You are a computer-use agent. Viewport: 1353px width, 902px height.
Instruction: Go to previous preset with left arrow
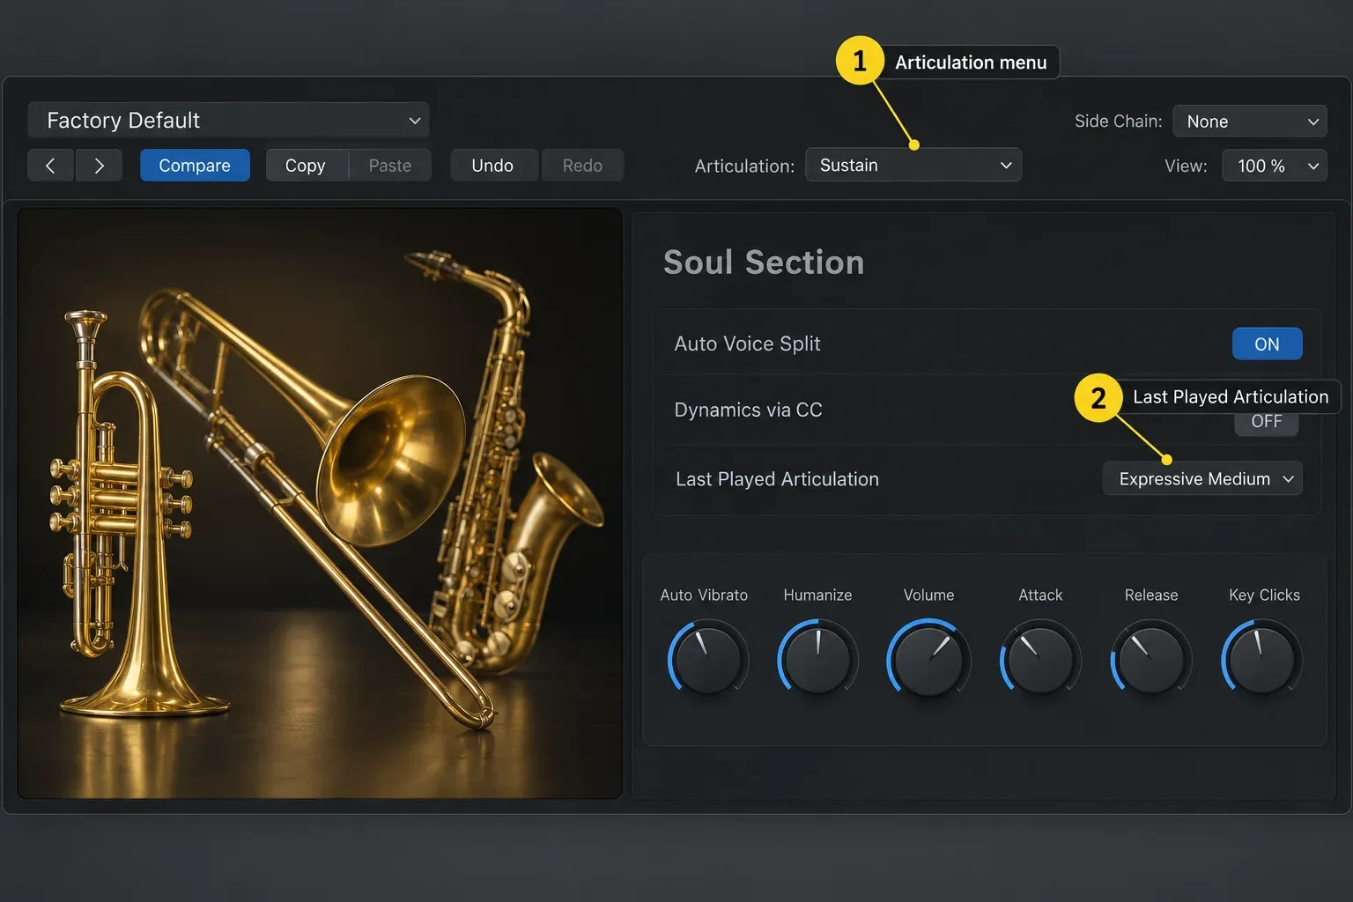pyautogui.click(x=50, y=166)
